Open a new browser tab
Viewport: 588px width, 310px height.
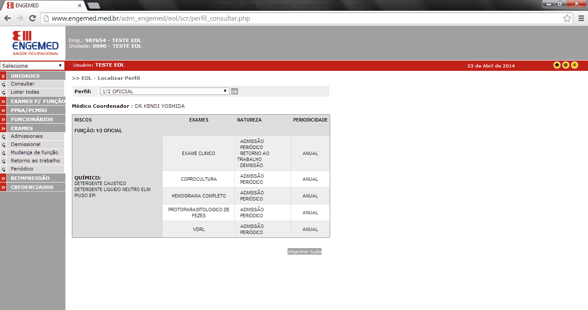93,6
